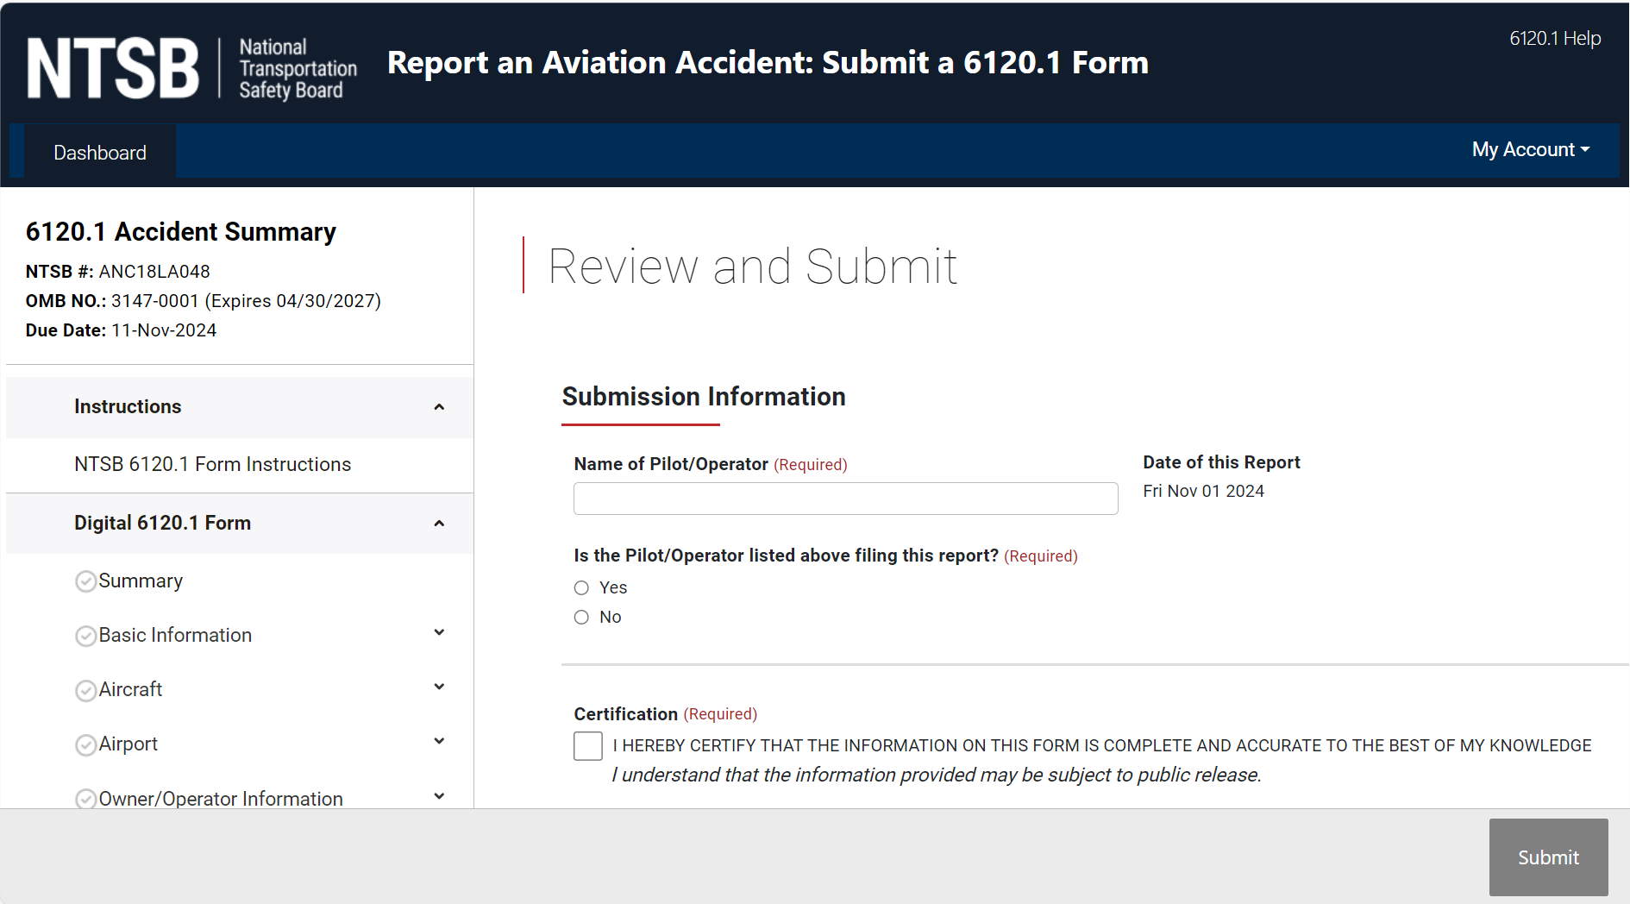The height and width of the screenshot is (904, 1630).
Task: Expand the Airport section chevron
Action: (439, 742)
